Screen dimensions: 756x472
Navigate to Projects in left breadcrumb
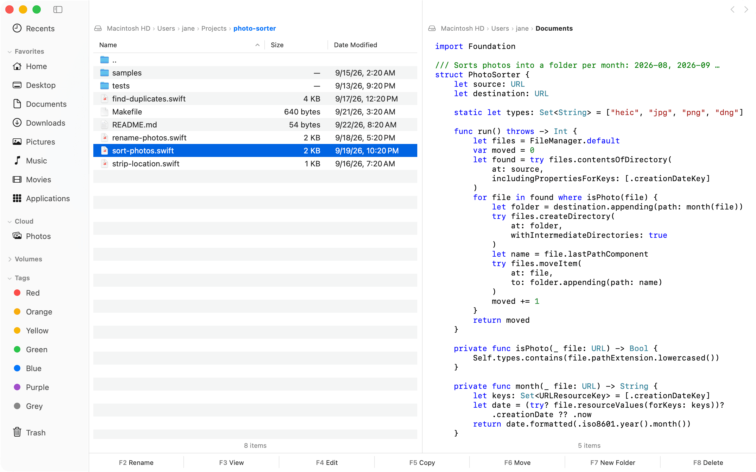(214, 28)
